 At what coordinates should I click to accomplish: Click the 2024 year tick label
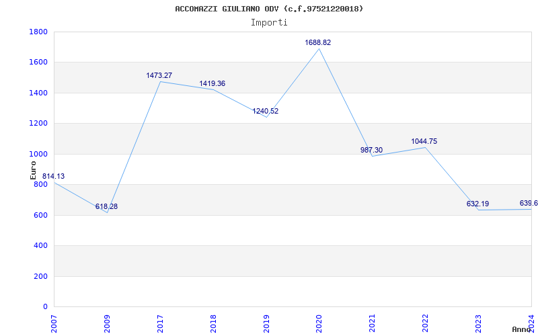tap(531, 324)
